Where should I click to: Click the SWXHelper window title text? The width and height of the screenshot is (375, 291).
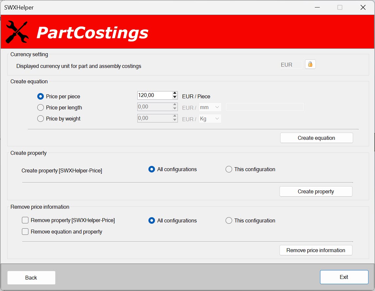click(19, 8)
